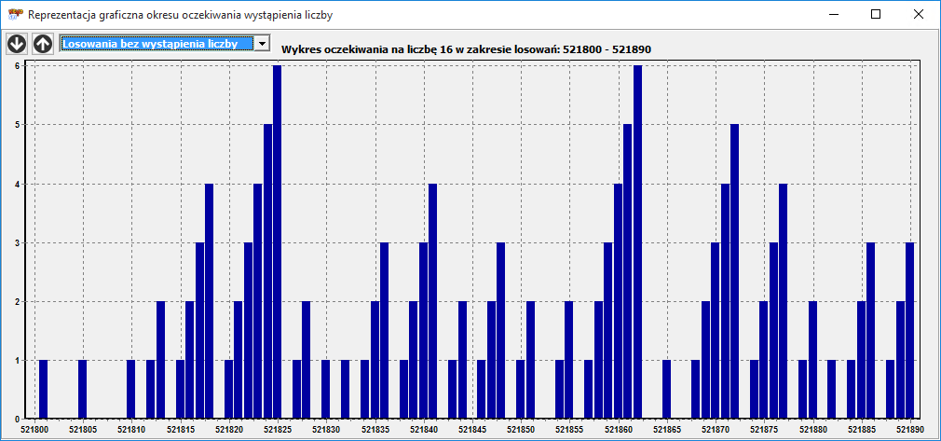Viewport: 941px width, 441px height.
Task: Click y-axis label 1
Action: (18, 361)
